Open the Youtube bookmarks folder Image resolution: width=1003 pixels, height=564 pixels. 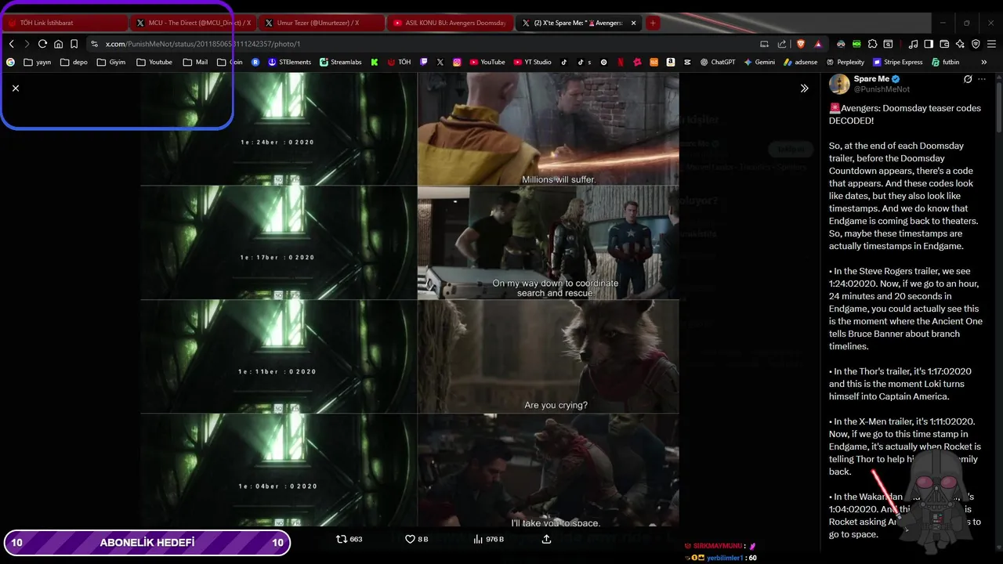pos(154,62)
